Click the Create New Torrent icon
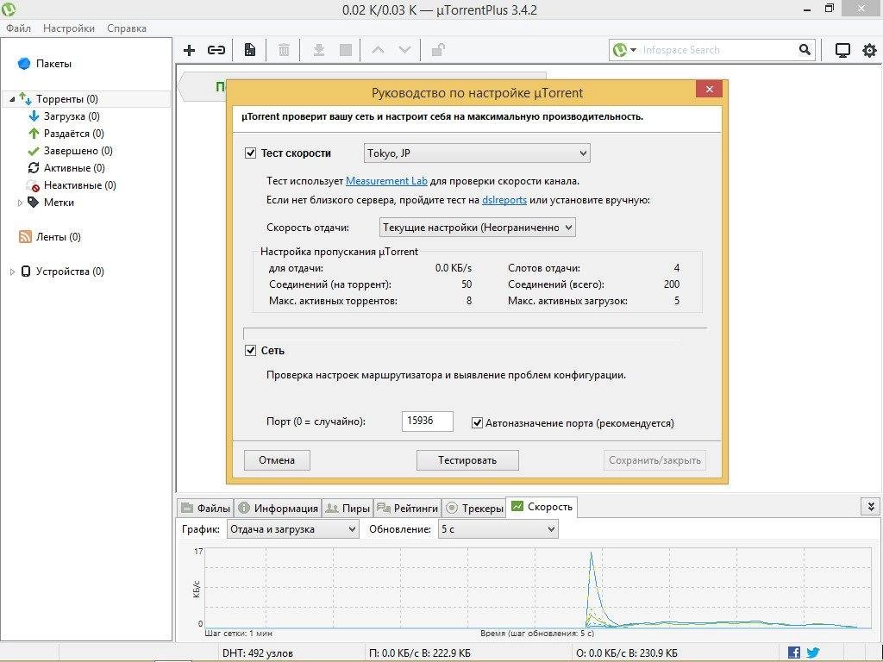This screenshot has height=662, width=883. [x=249, y=49]
